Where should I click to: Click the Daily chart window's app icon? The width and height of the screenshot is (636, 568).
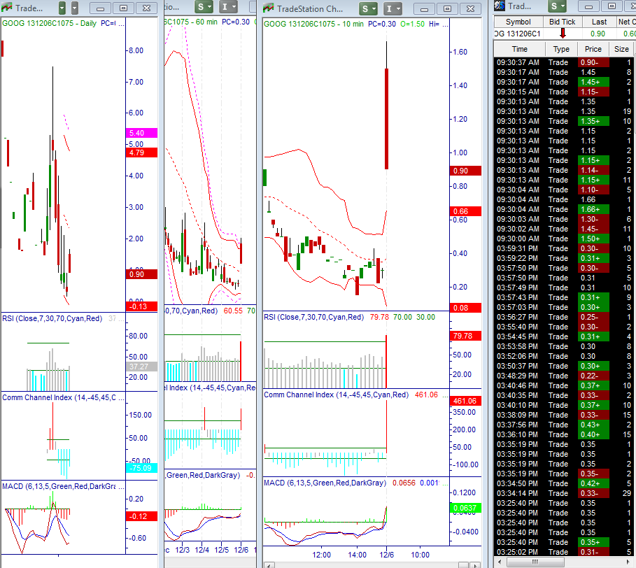7,8
